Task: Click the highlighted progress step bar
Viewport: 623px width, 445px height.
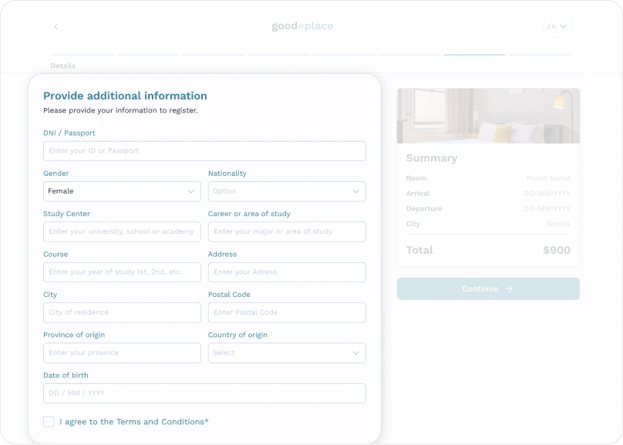Action: 474,55
